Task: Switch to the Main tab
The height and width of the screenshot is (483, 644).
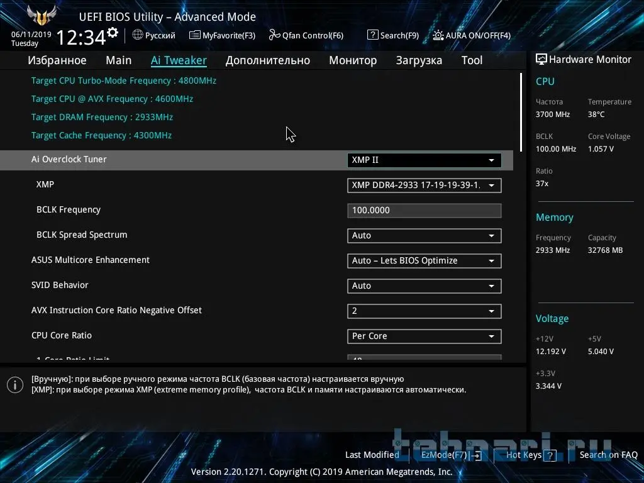Action: click(x=119, y=60)
